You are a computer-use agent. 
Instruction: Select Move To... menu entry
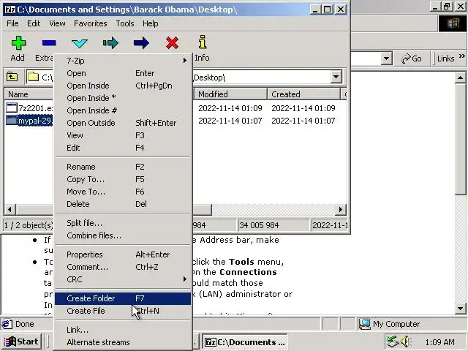[123, 192]
